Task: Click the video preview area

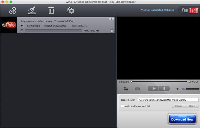Action: click(x=159, y=48)
